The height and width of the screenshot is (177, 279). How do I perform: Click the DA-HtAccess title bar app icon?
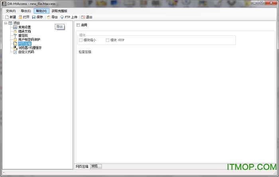coord(4,4)
